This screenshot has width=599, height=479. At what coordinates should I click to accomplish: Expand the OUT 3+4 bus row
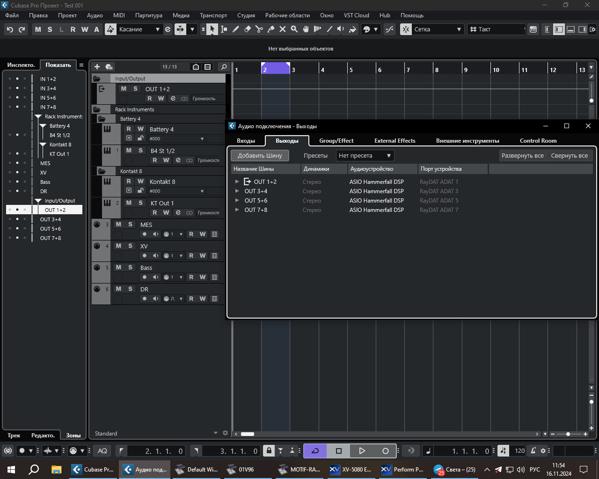(237, 191)
